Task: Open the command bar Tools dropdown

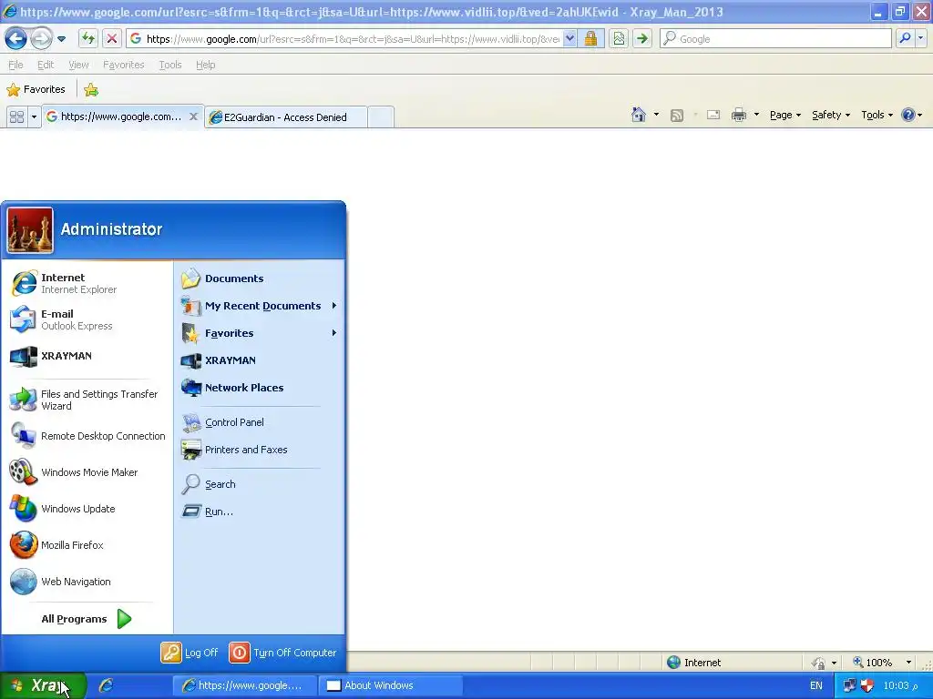Action: (x=877, y=115)
